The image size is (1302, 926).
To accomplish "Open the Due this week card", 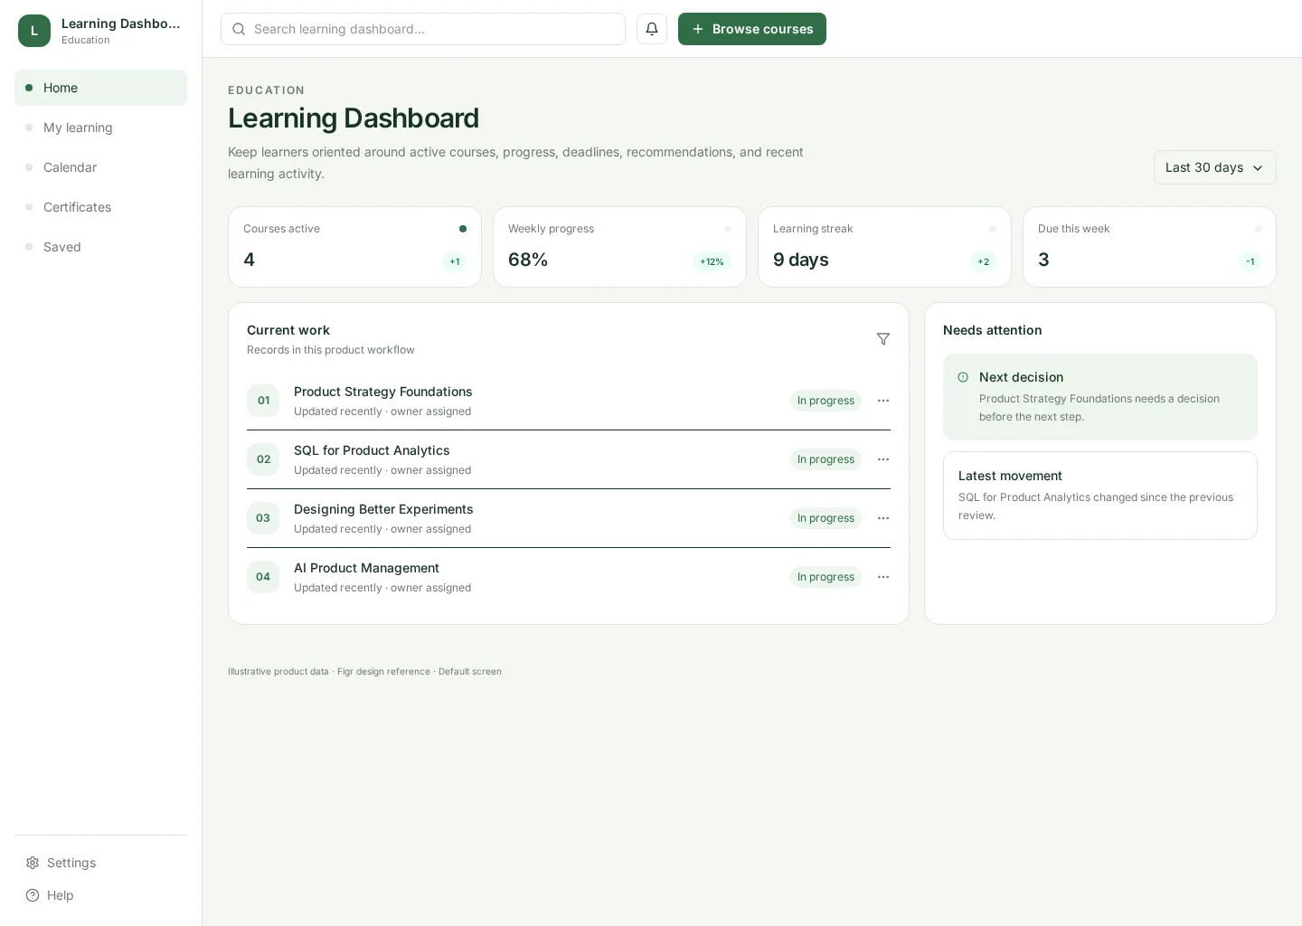I will pyautogui.click(x=1149, y=247).
